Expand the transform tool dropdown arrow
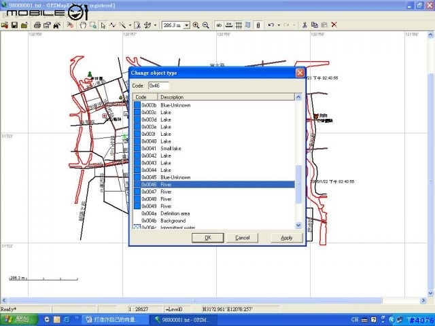This screenshot has height=326, width=435. 155,25
